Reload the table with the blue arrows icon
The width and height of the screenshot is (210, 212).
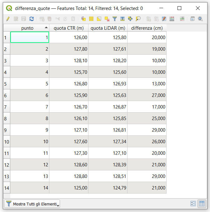click(32, 19)
